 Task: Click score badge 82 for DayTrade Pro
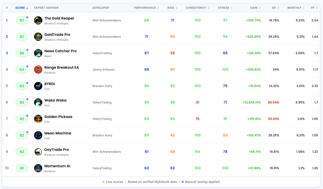(x=22, y=152)
